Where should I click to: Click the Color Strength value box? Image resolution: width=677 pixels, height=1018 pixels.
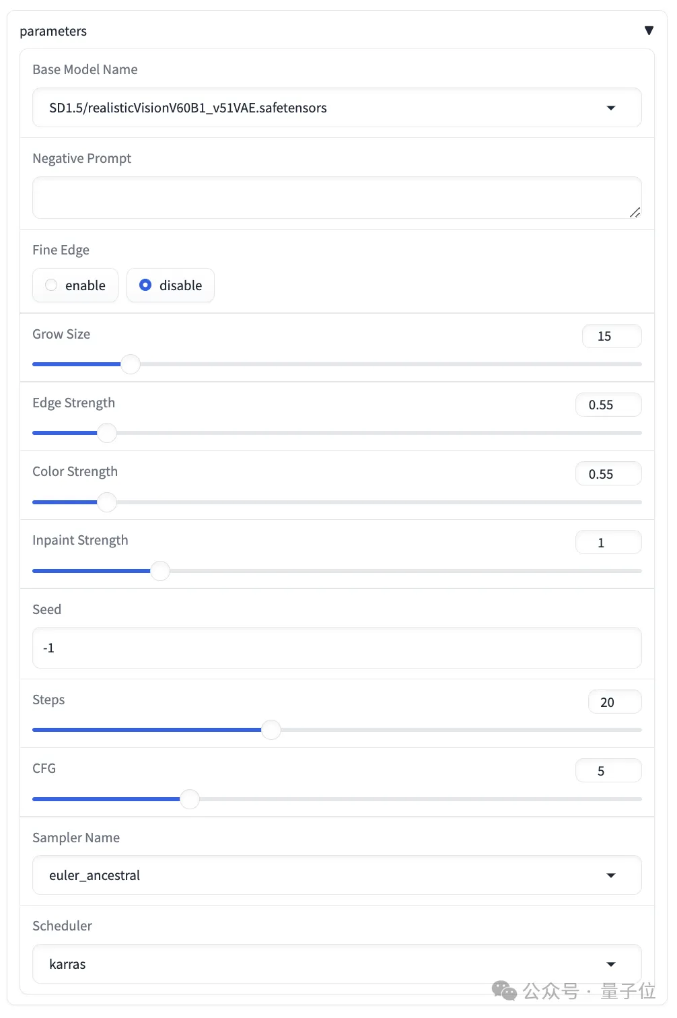[x=608, y=474]
